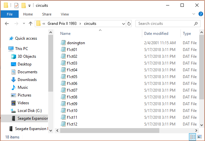Click the Properties checkmark icon in title bar

tap(17, 5)
